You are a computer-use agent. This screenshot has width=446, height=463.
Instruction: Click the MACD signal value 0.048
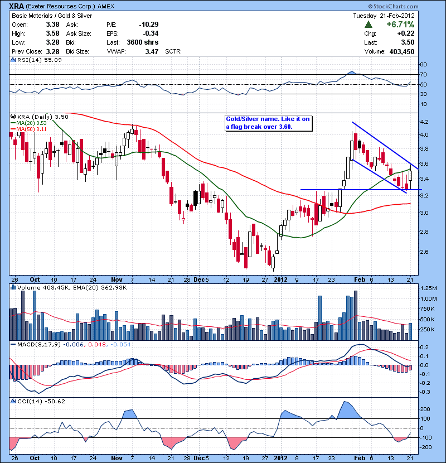[x=97, y=345]
